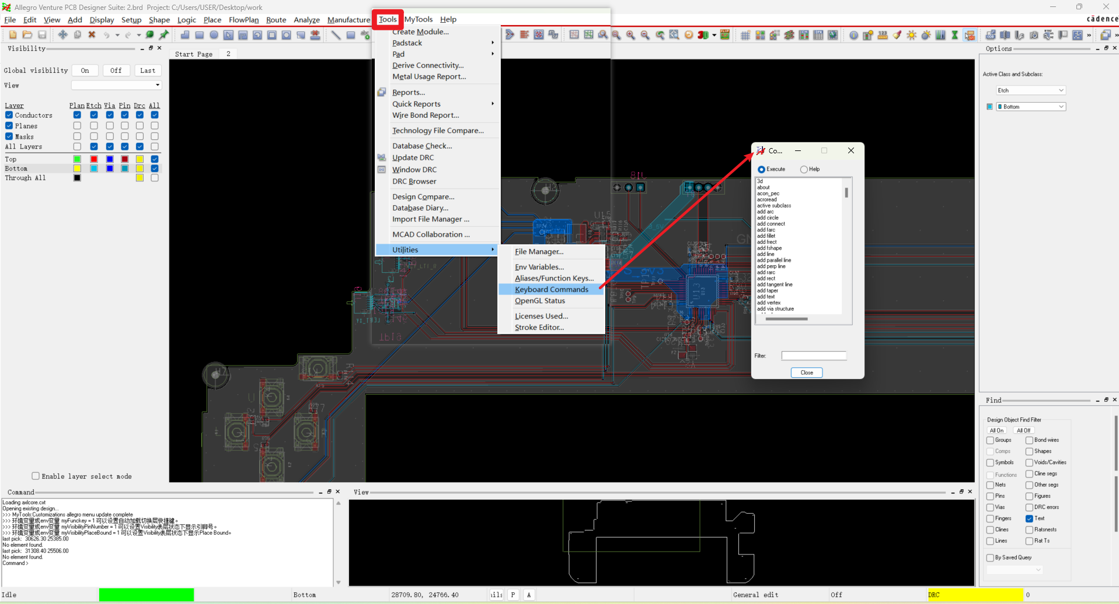
Task: Click the Top layer red Etch swatch
Action: (94, 159)
